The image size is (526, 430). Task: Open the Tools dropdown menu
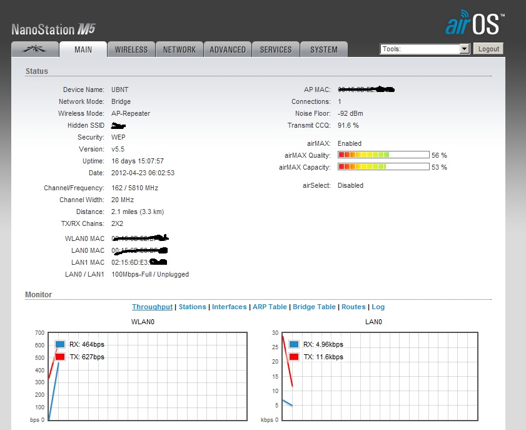pyautogui.click(x=425, y=49)
